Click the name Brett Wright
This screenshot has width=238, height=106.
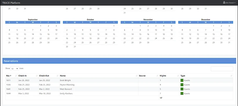[65, 80]
